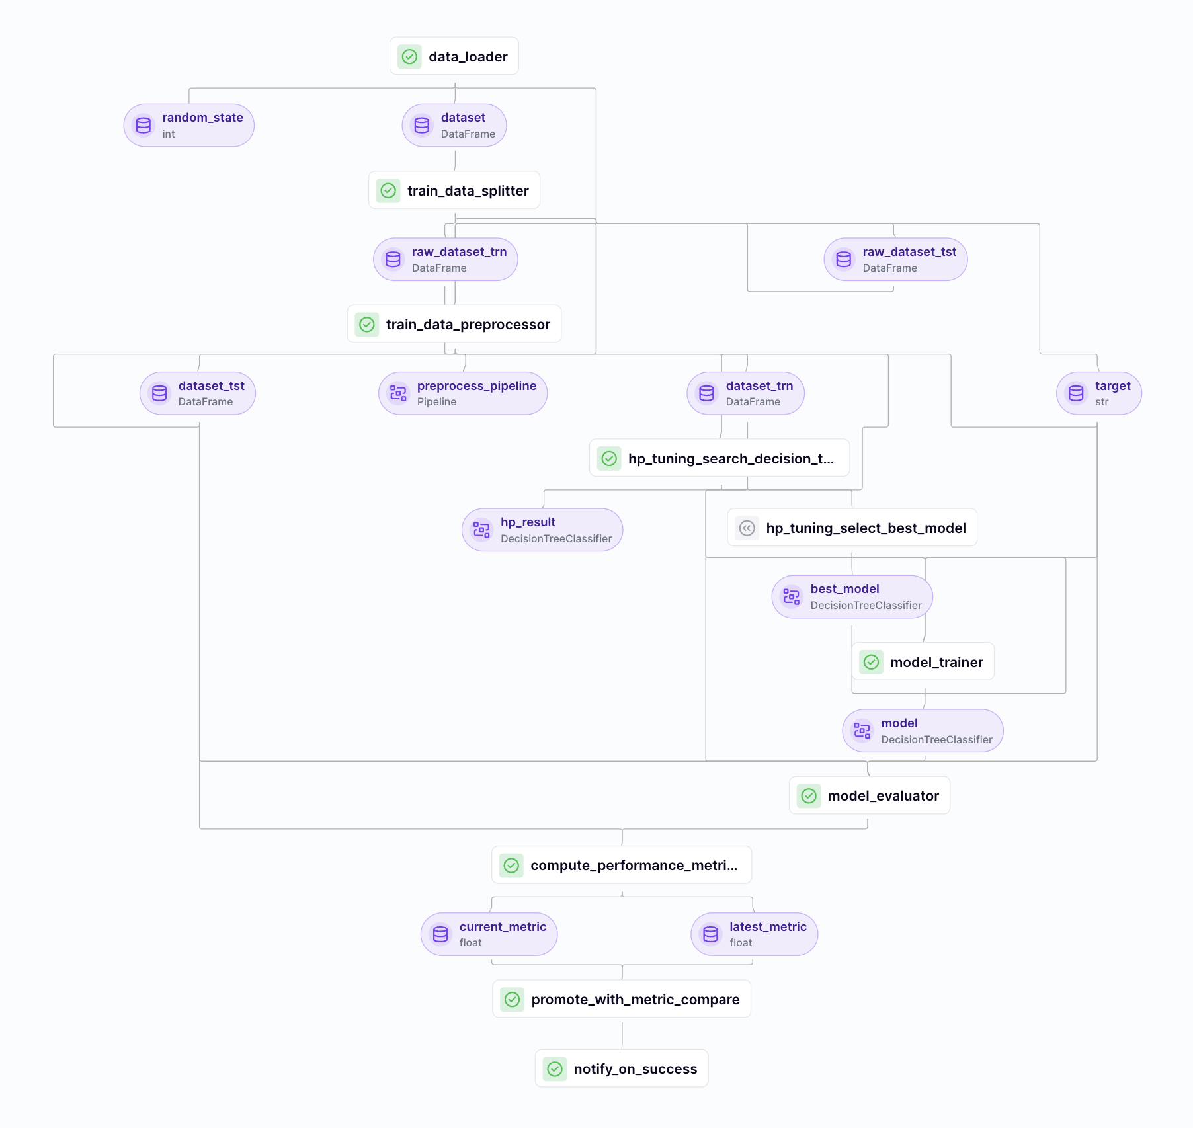Click the database icon on target artifact
Screen dimensions: 1193x1128
coord(1076,393)
